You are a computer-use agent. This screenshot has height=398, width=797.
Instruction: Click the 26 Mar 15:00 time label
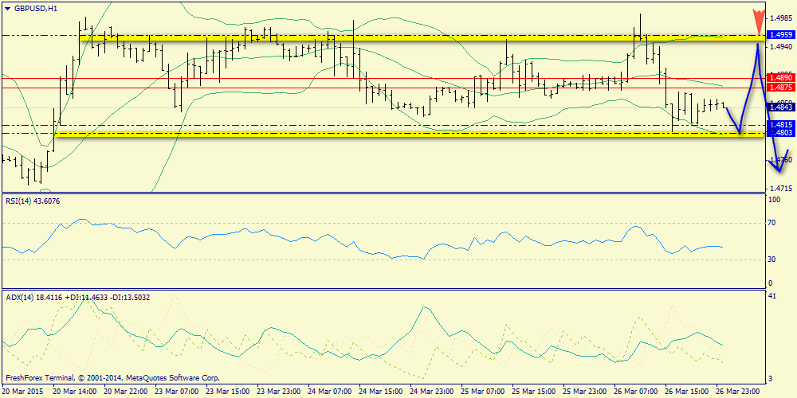(x=685, y=392)
